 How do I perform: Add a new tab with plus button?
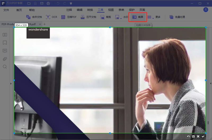tap(45, 24)
